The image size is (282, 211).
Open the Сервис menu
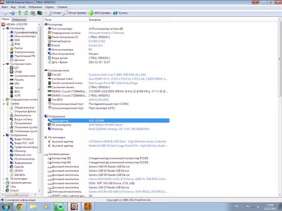[49, 7]
